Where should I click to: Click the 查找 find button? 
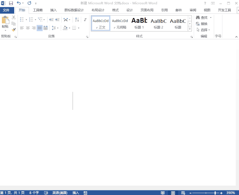(x=202, y=18)
